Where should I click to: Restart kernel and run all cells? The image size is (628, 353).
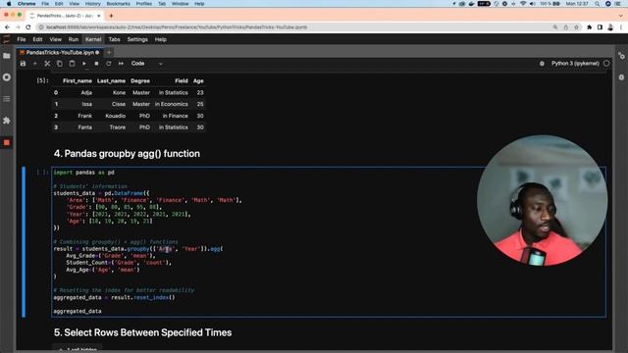tap(121, 64)
